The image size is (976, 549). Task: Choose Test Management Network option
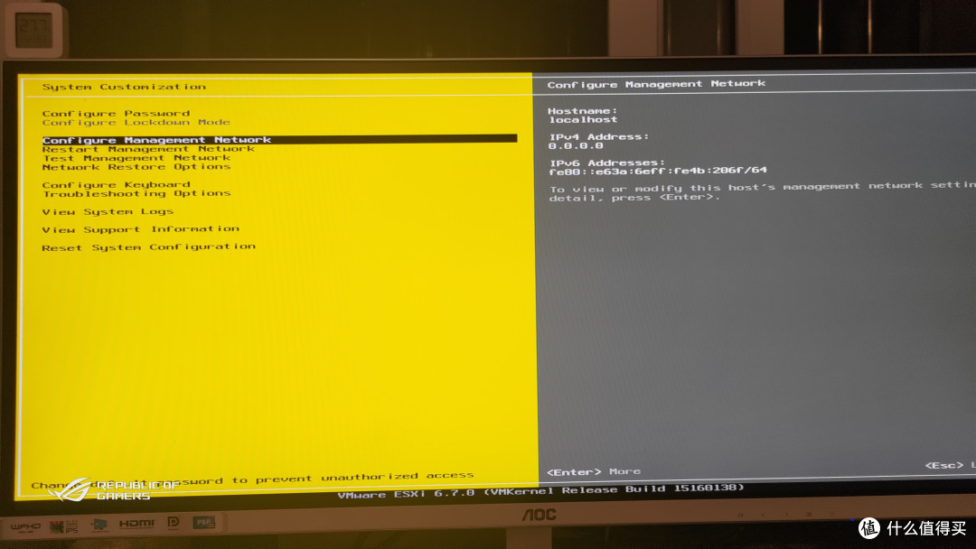click(x=136, y=158)
